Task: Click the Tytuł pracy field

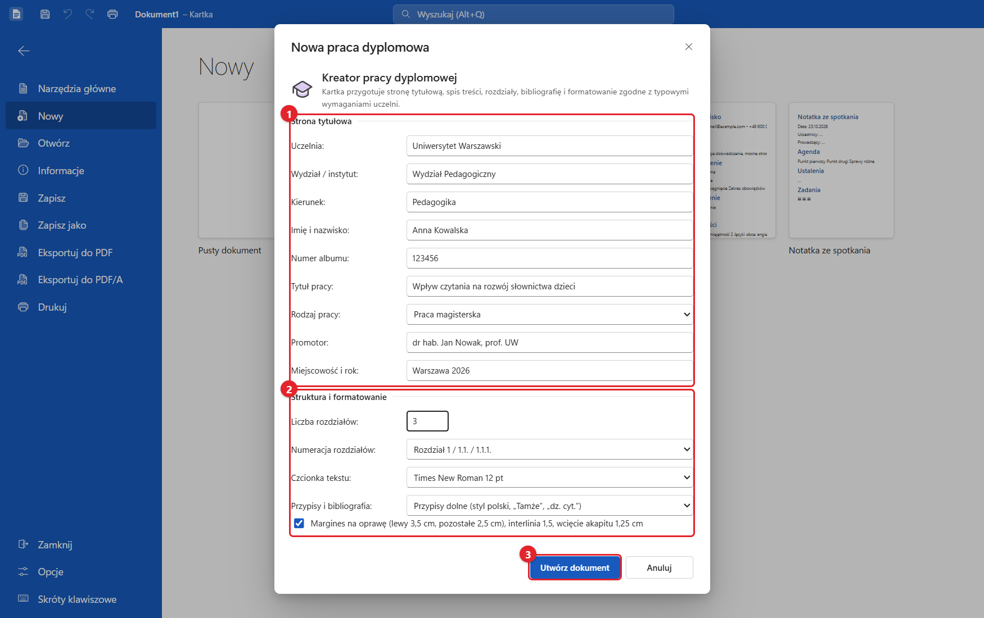Action: (549, 287)
